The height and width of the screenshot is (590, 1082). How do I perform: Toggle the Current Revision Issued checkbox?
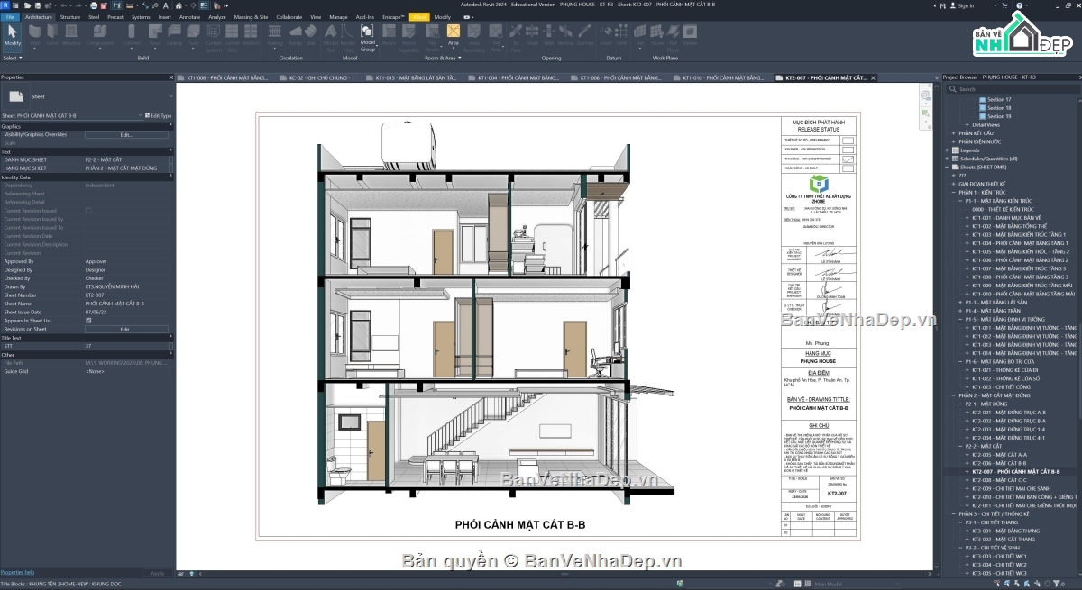point(88,210)
